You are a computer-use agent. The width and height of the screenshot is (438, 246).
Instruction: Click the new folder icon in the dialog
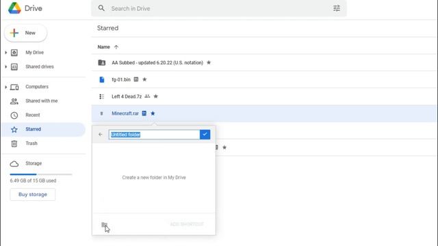coord(104,225)
